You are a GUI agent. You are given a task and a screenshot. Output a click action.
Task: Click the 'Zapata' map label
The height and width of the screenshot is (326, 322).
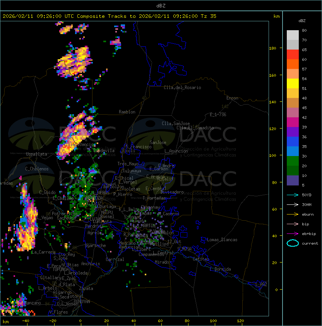tap(86, 288)
